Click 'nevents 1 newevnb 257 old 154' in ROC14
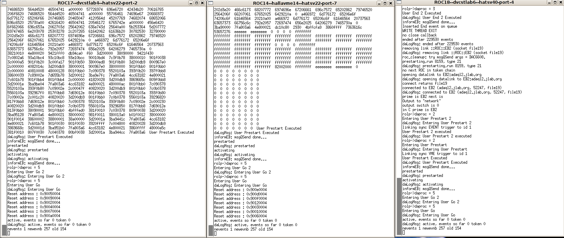 tap(243, 229)
